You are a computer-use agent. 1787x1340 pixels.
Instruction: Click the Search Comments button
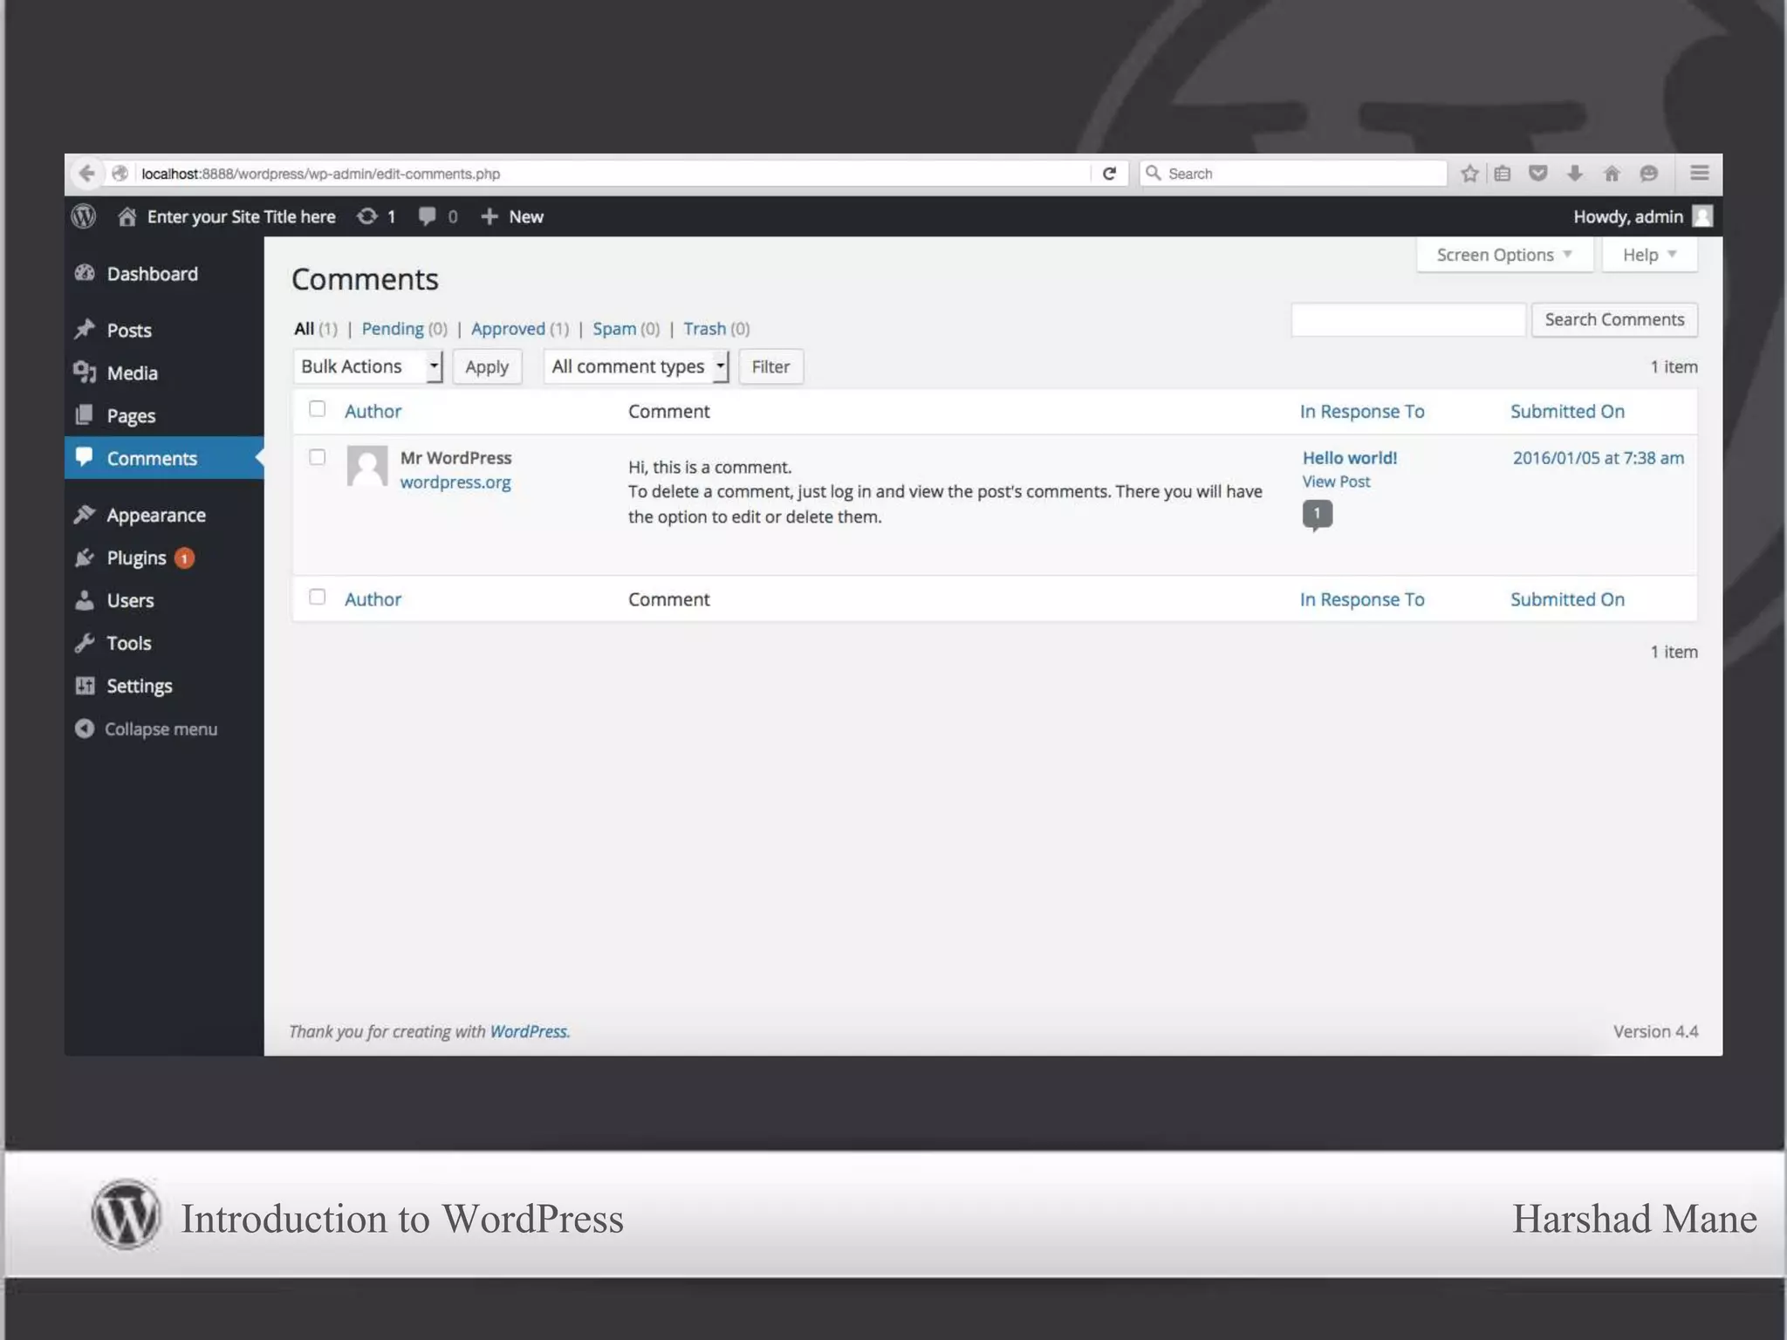point(1614,319)
